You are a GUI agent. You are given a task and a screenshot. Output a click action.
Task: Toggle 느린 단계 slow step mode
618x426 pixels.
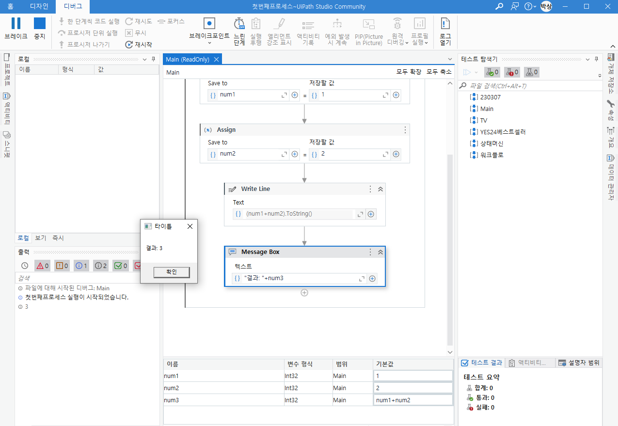pyautogui.click(x=239, y=31)
